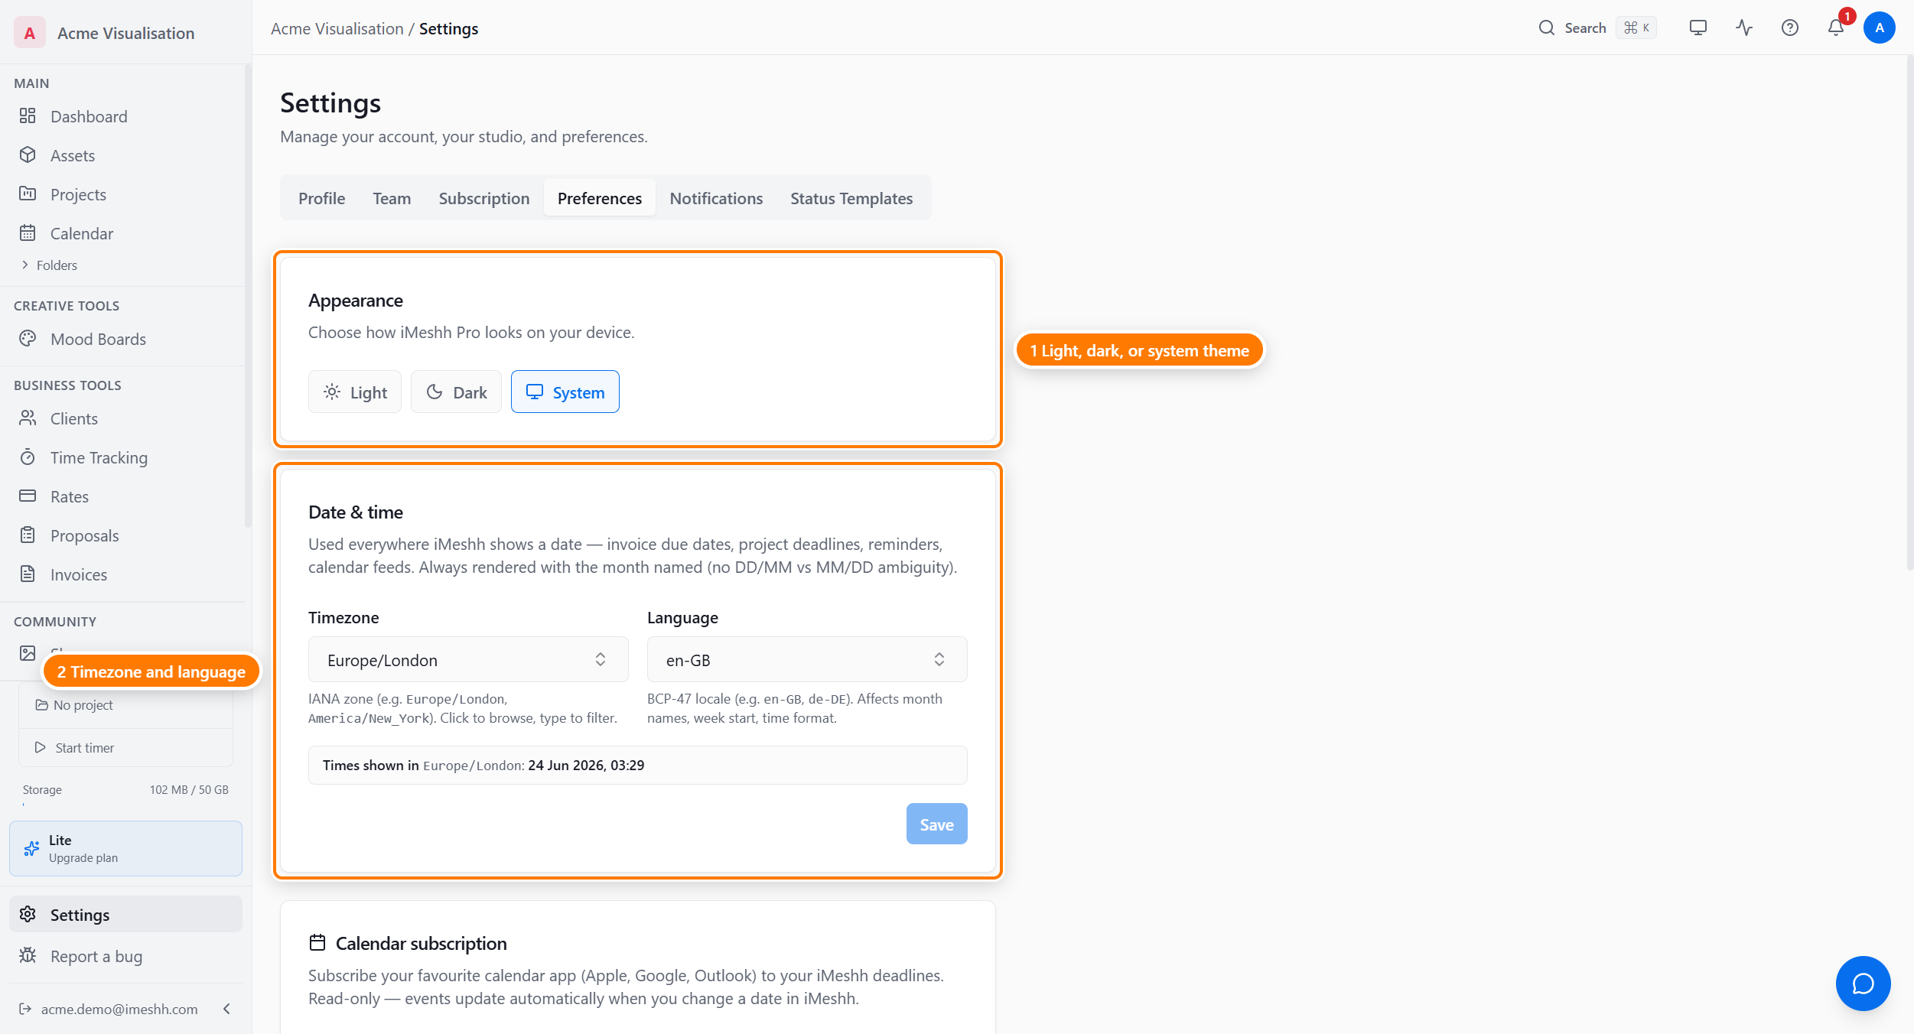Click the calendar subscription icon
This screenshot has width=1914, height=1034.
(x=317, y=942)
